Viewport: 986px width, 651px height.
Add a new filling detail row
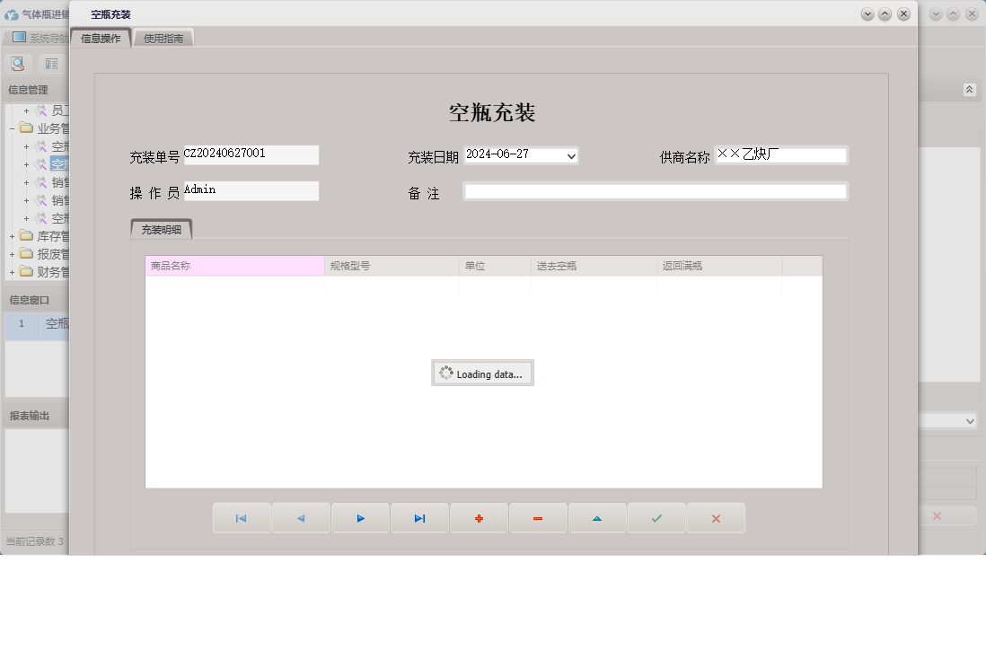[479, 517]
